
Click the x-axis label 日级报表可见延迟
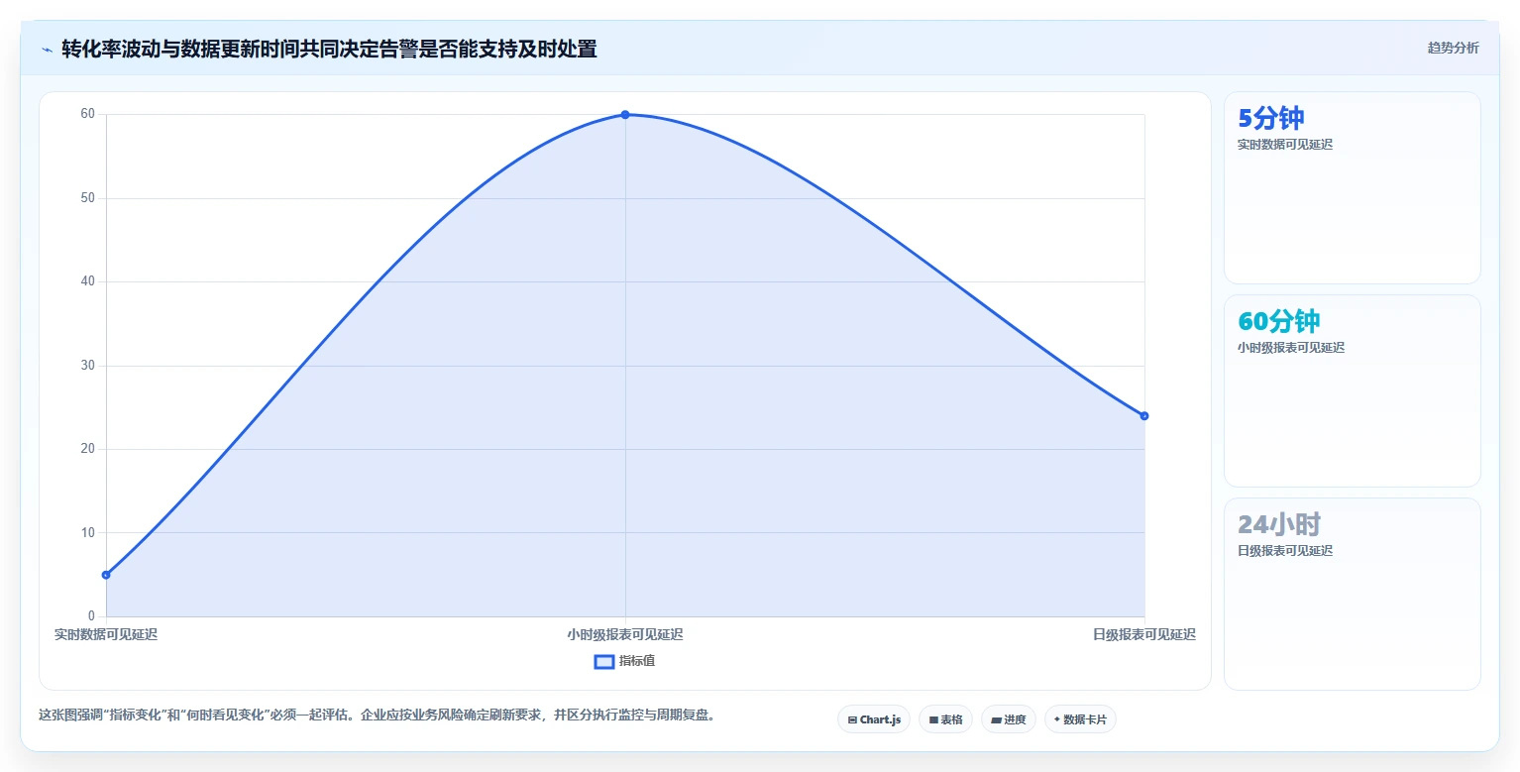1144,634
